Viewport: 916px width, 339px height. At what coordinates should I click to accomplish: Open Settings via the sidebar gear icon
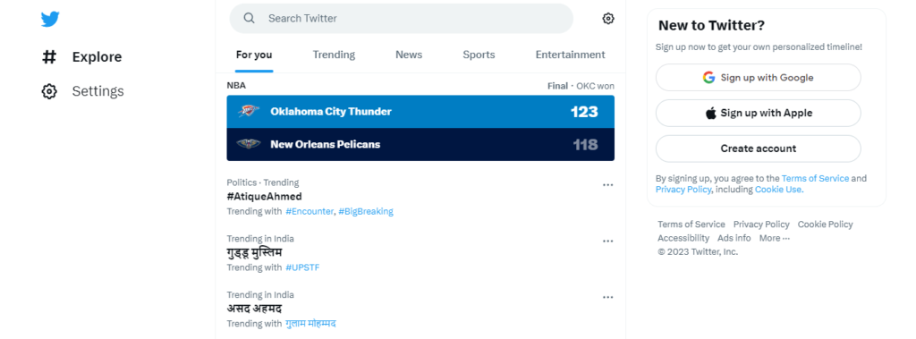point(50,91)
